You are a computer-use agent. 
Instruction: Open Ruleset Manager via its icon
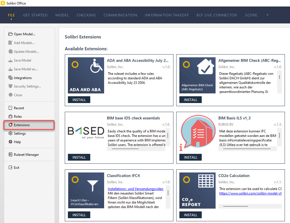[x=10, y=155]
